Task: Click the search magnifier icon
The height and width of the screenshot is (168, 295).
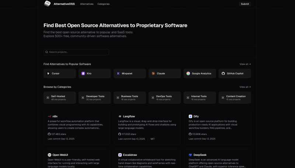Action: click(47, 52)
